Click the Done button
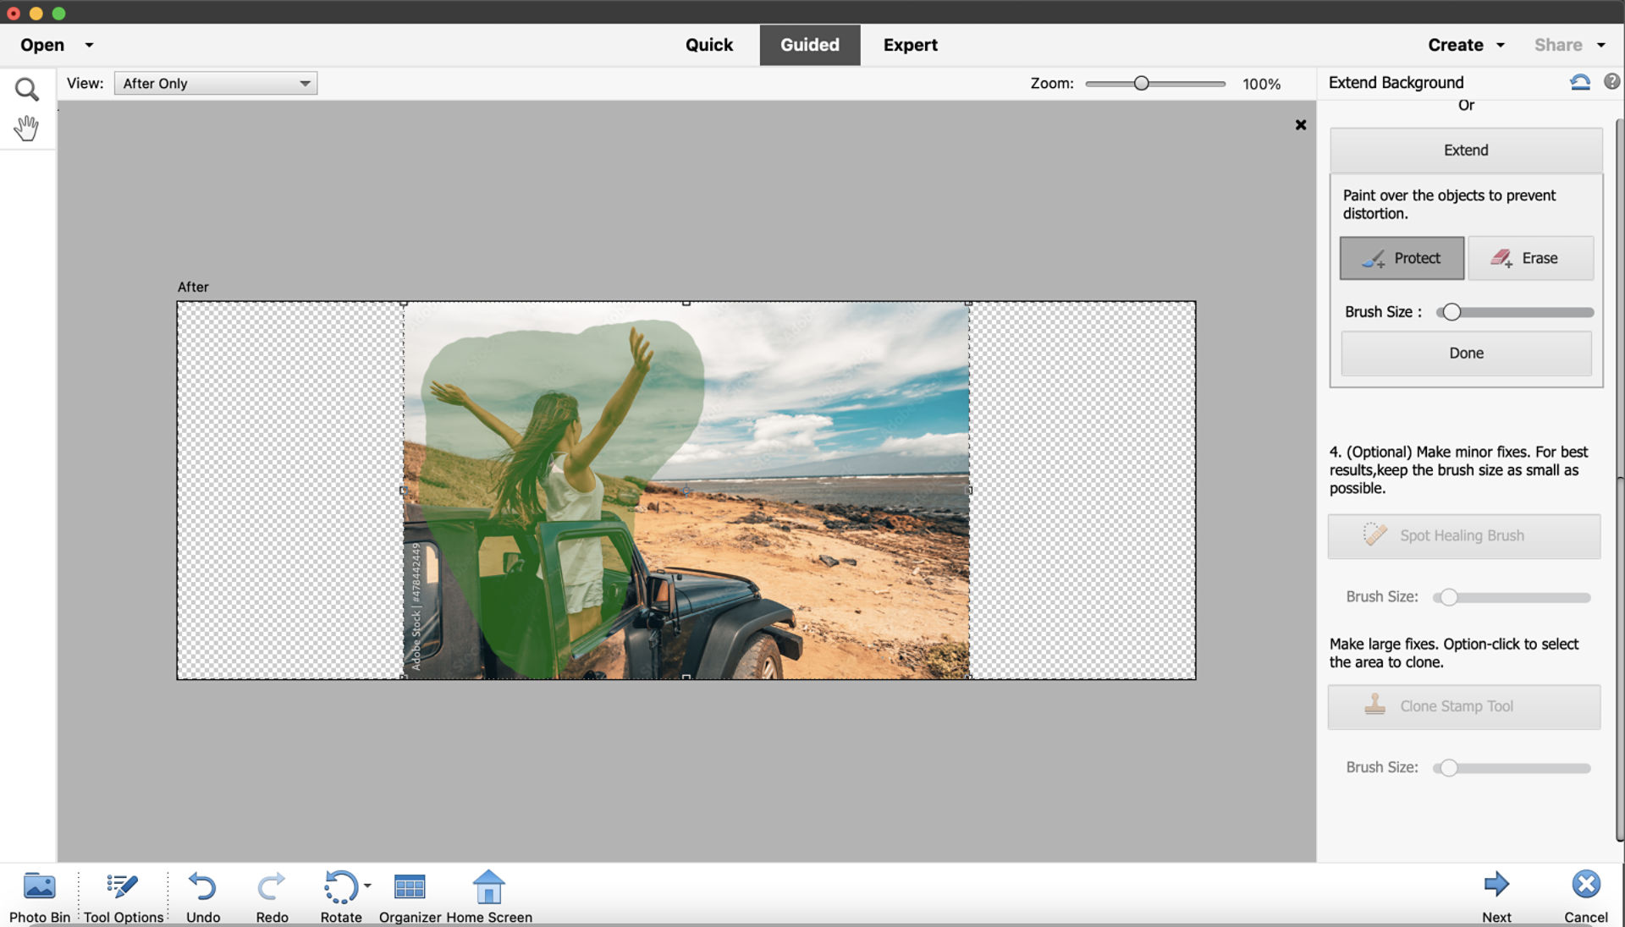Screen dimensions: 1625x927 tap(1465, 353)
